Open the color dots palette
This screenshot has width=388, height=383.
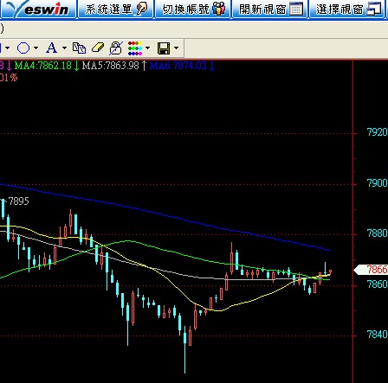135,48
